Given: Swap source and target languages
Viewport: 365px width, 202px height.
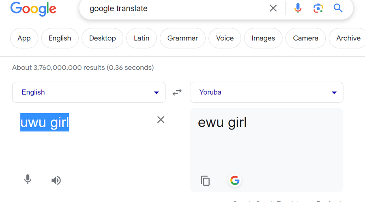Looking at the screenshot, I should point(177,92).
